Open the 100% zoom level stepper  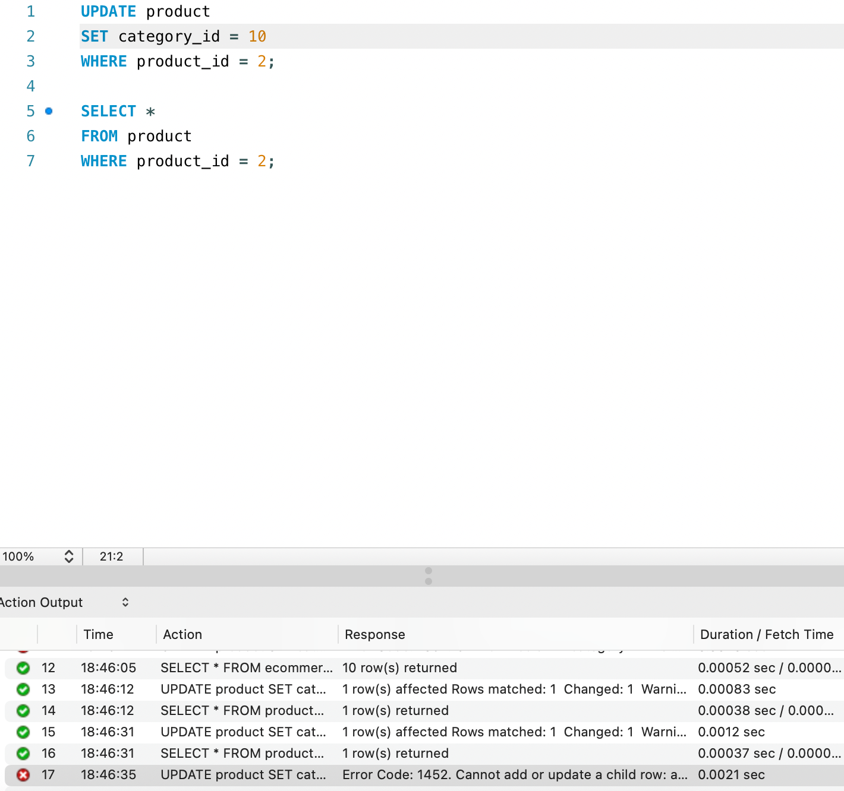click(x=69, y=556)
